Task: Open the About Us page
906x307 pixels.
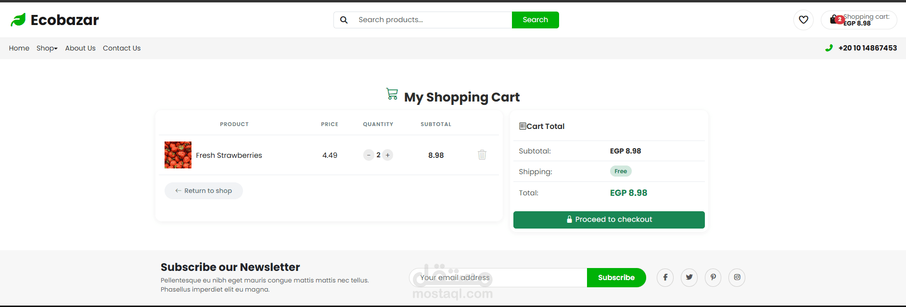Action: coord(80,48)
